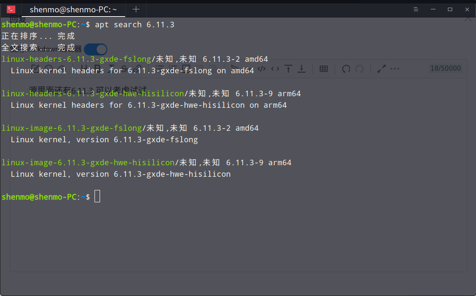
Task: Click the linux-headers-6.11.3-gxde-hwe-hisilicon package name
Action: pyautogui.click(x=92, y=94)
